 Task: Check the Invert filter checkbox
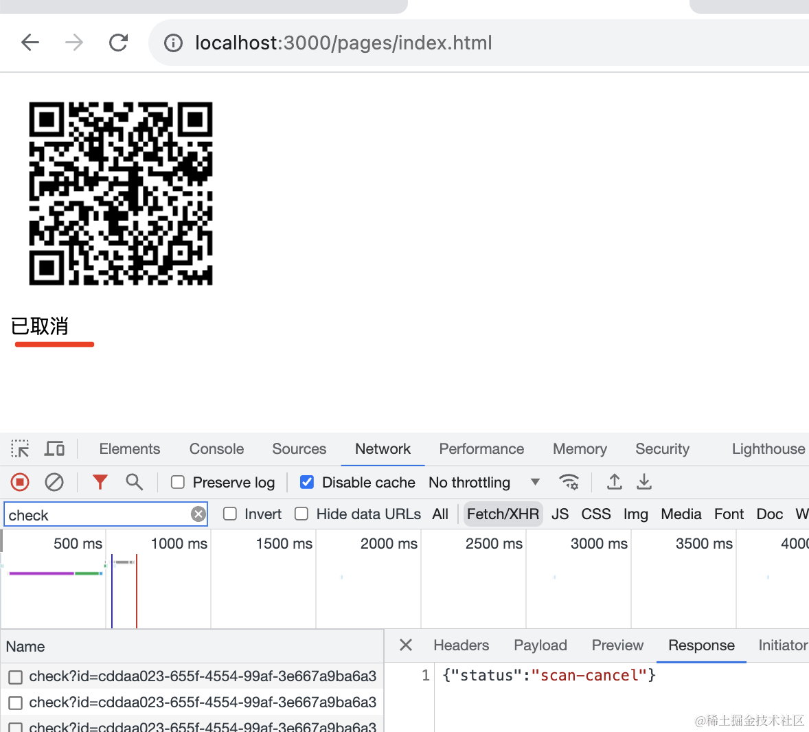pyautogui.click(x=231, y=514)
